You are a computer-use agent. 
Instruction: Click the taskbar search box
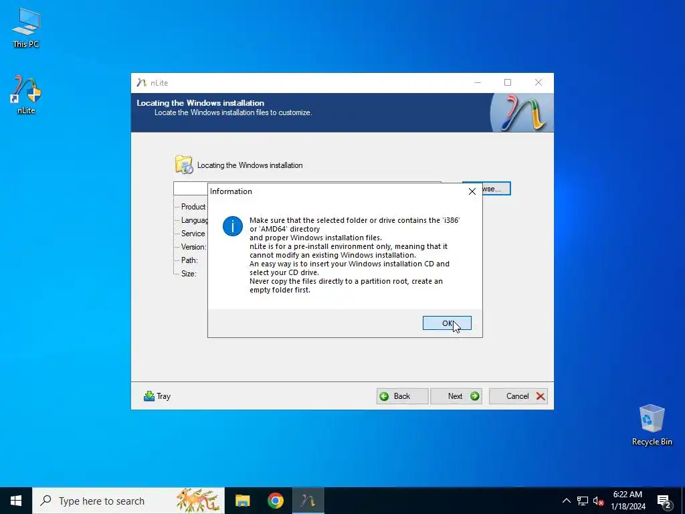pos(128,501)
